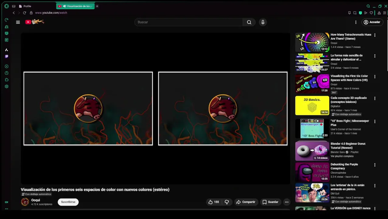Click the send/flow arrow icon in address bar

pyautogui.click(x=366, y=13)
